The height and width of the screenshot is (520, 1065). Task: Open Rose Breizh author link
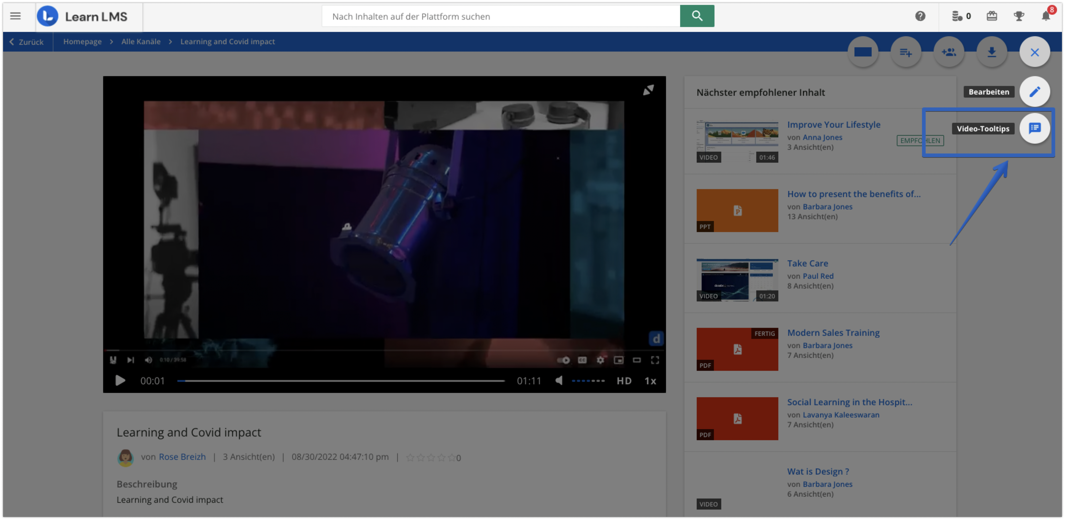182,457
